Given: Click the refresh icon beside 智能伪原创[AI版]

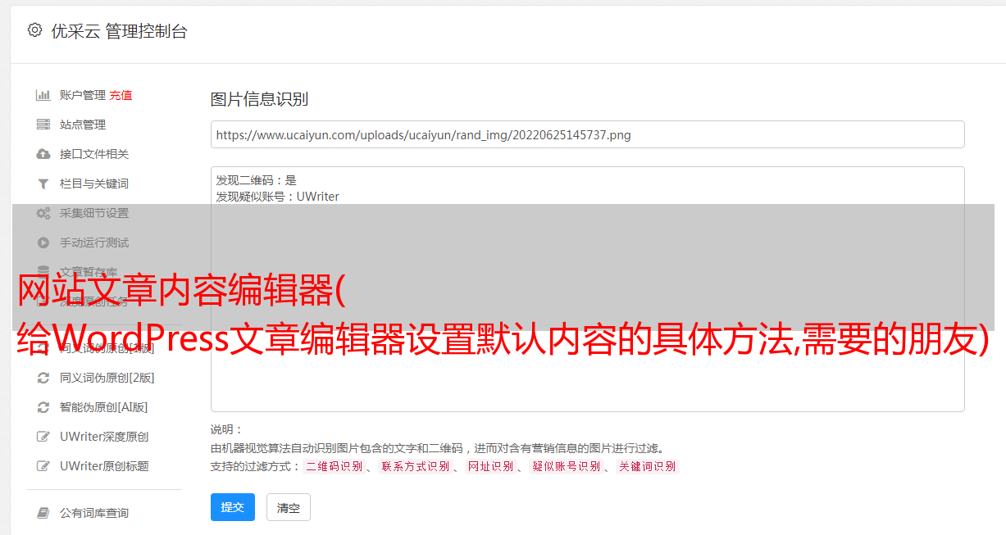Looking at the screenshot, I should [x=43, y=407].
